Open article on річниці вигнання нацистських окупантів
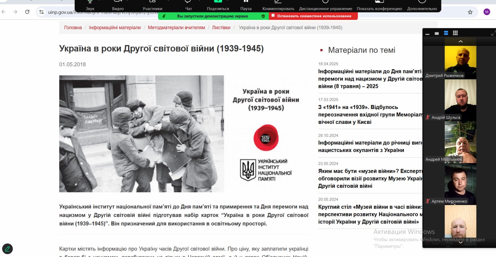 [370, 146]
